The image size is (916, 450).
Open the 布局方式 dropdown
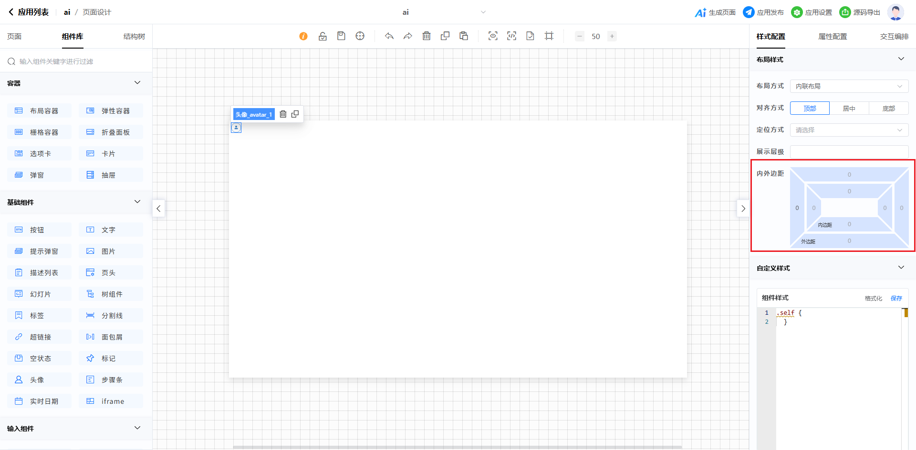849,86
